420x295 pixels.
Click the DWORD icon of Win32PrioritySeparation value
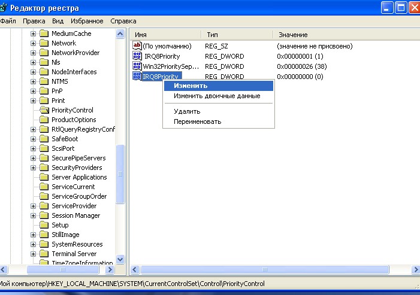[x=137, y=66]
